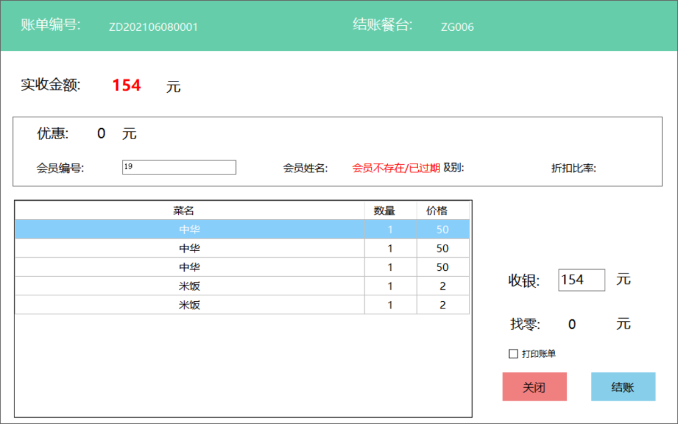Select the second 中华 row in list

190,248
